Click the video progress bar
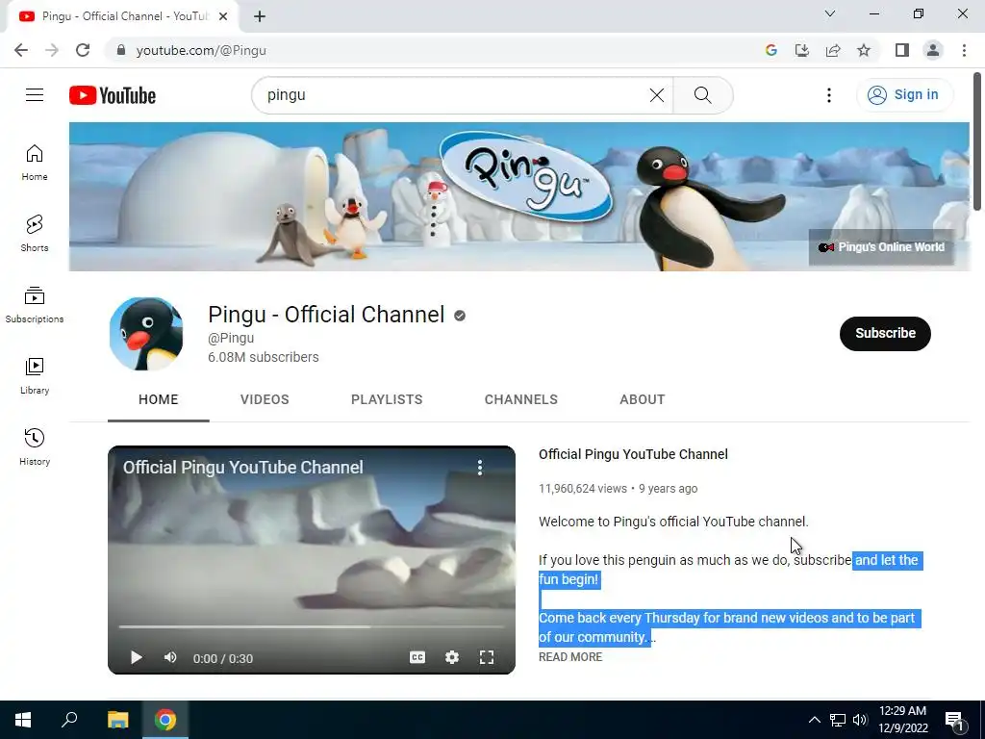Image resolution: width=985 pixels, height=739 pixels. (x=311, y=626)
